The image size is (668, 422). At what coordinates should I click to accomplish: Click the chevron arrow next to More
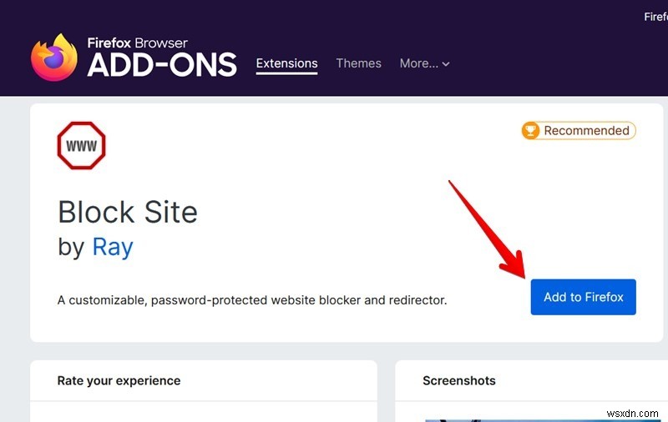click(446, 64)
